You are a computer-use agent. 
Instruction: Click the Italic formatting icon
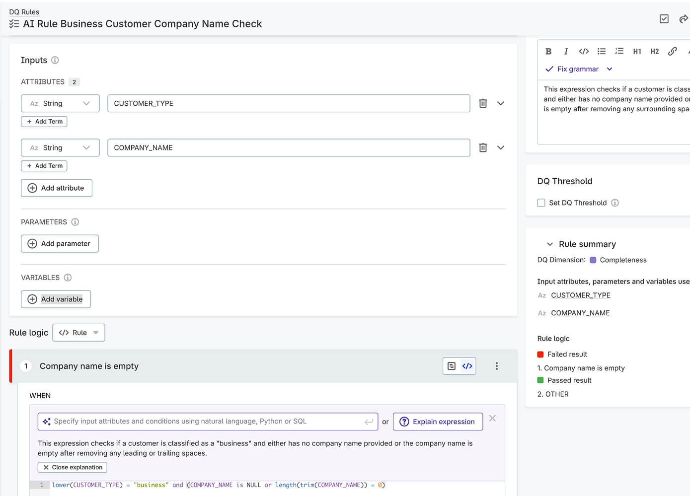tap(566, 51)
